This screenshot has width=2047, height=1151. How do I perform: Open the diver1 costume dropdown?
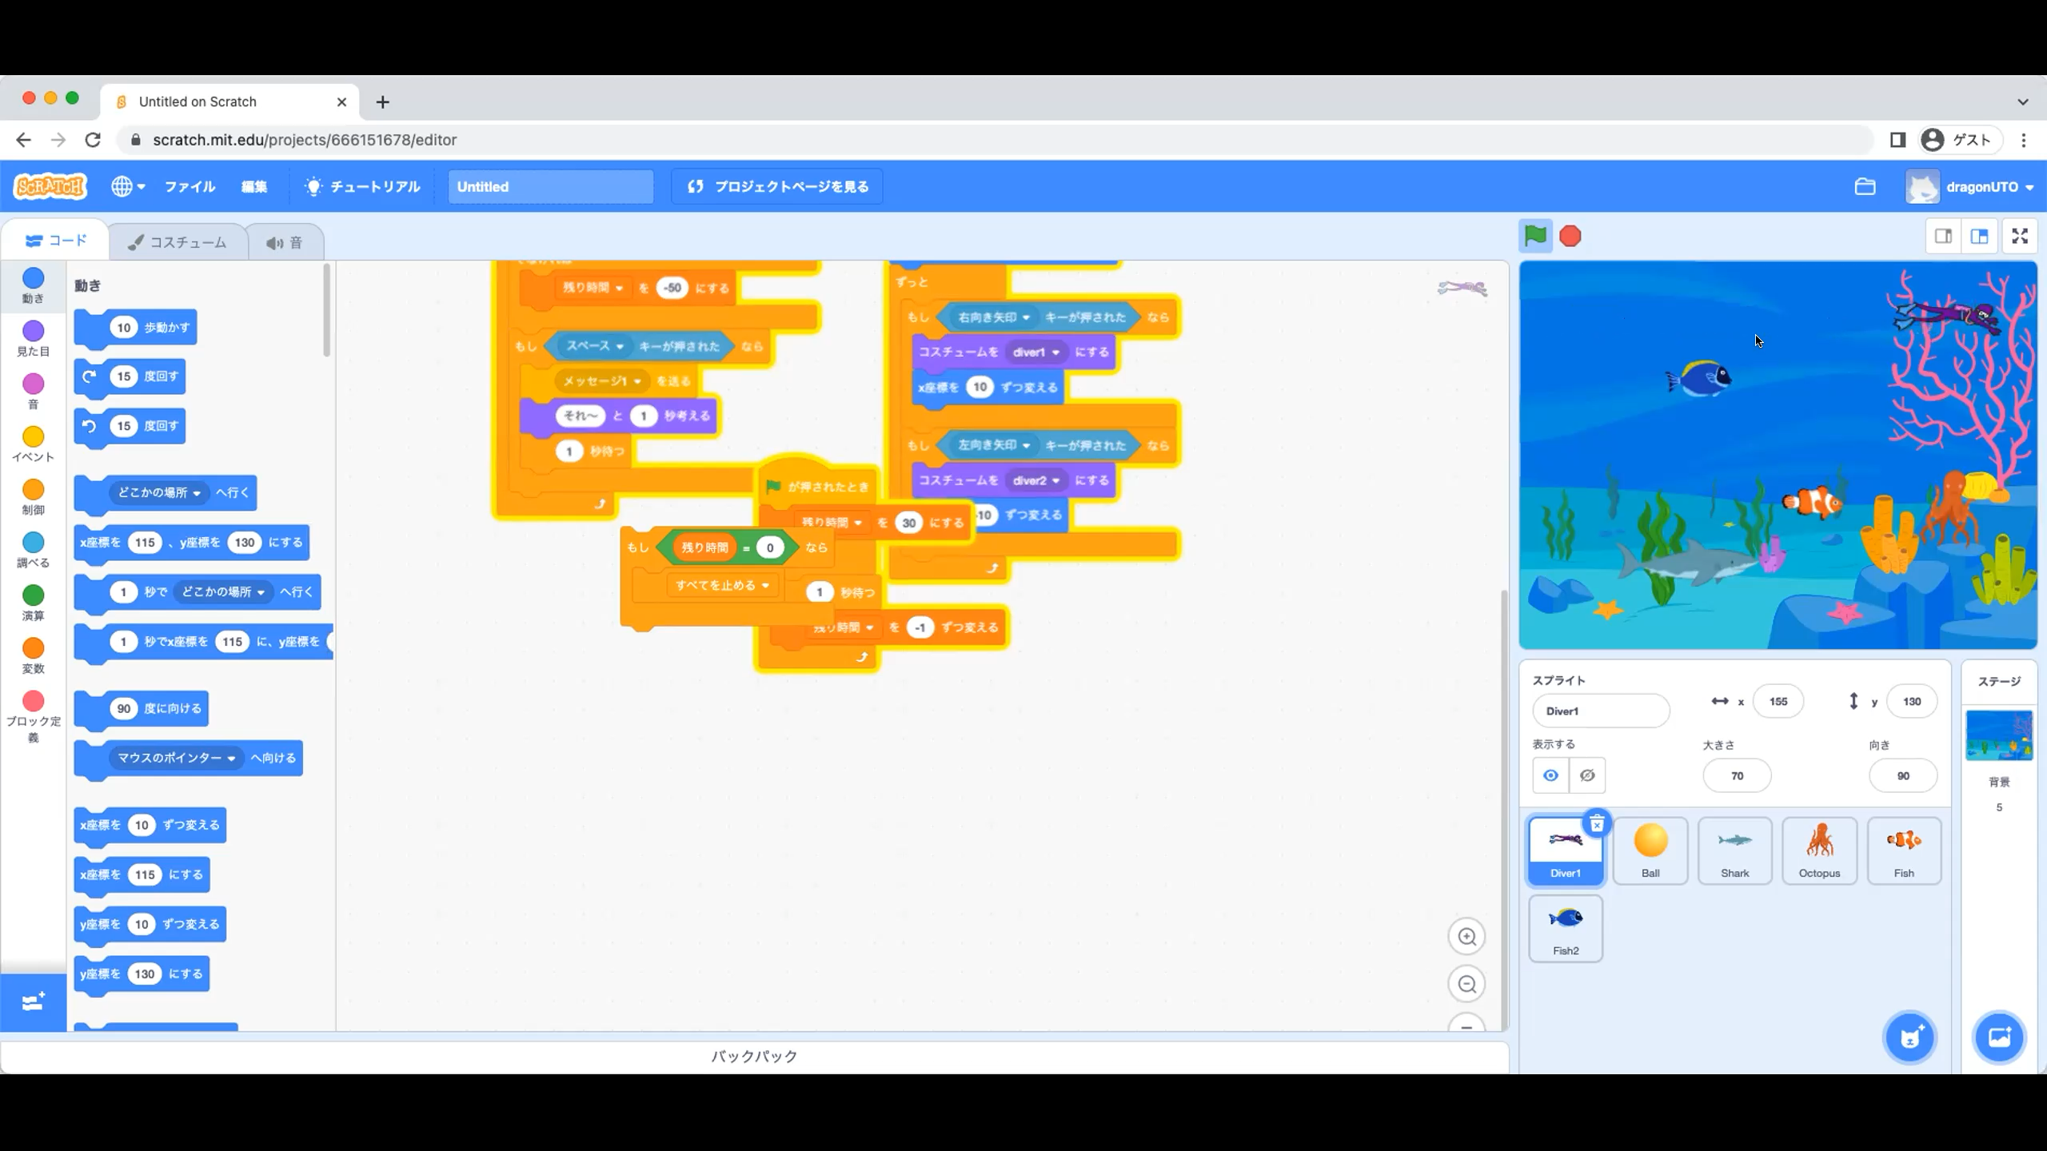tap(1036, 352)
